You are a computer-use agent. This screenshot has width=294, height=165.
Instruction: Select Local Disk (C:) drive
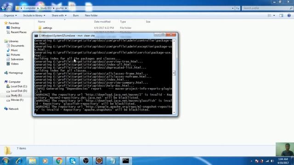click(19, 86)
